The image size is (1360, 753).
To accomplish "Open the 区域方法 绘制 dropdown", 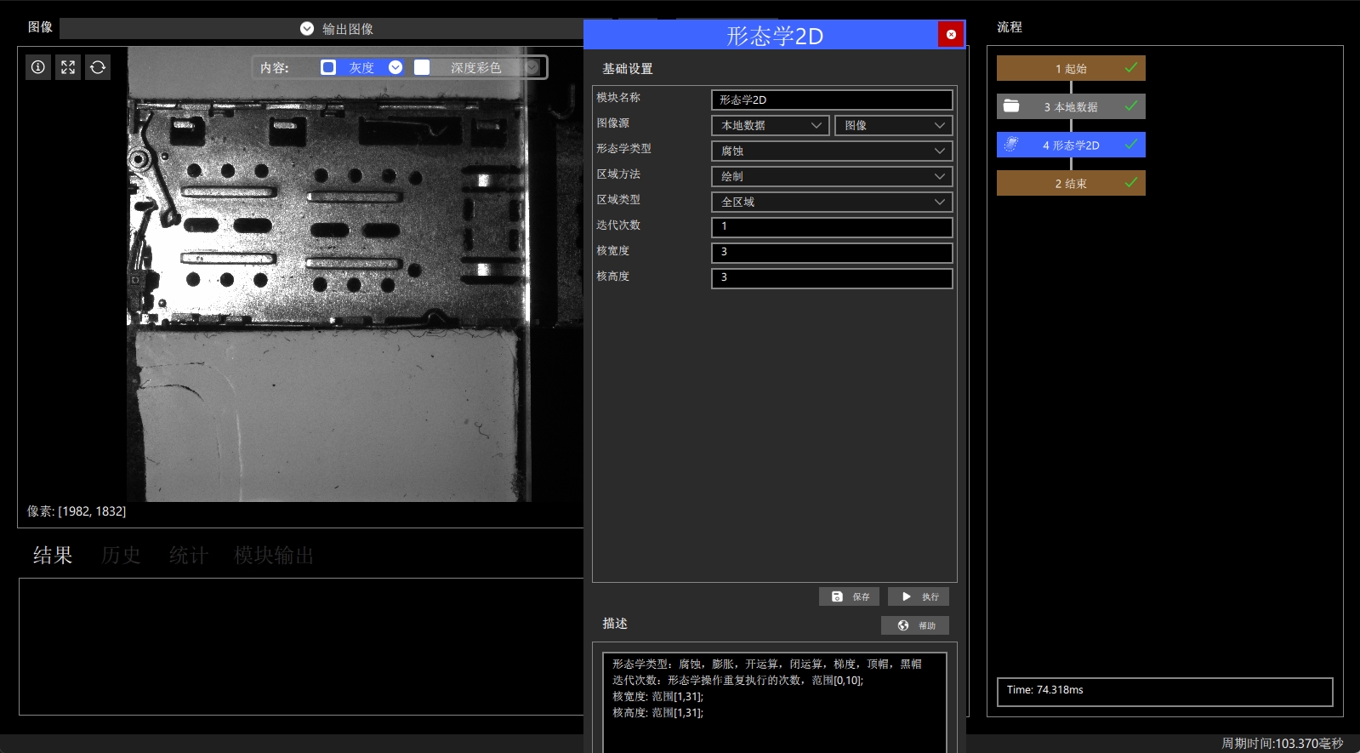I will coord(832,176).
